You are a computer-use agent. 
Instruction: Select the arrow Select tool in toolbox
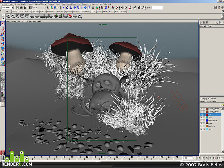point(3,24)
